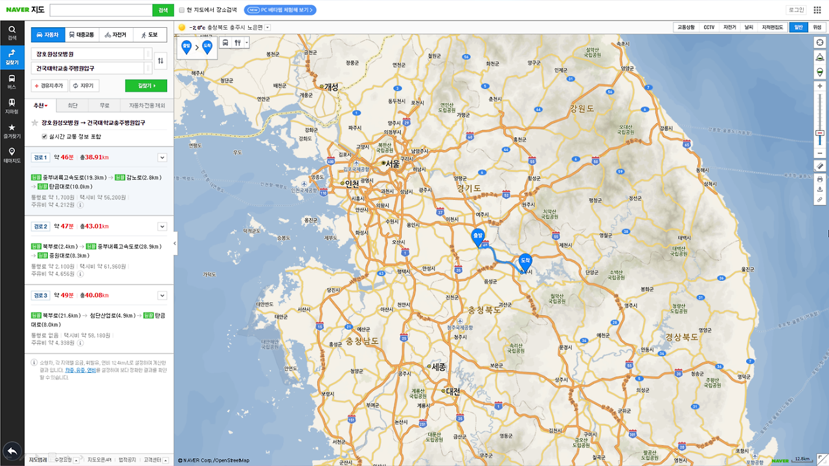Viewport: 829px width, 466px height.
Task: Copy map URL with link icon
Action: tap(819, 200)
